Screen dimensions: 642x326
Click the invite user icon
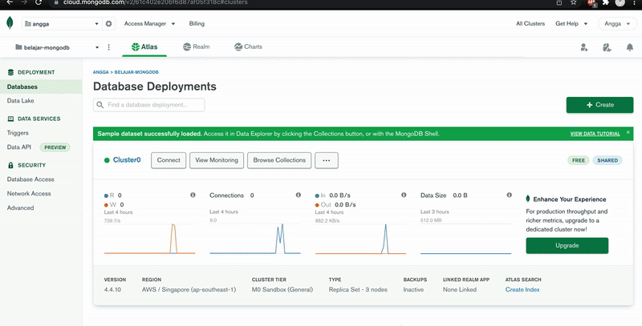click(x=584, y=47)
